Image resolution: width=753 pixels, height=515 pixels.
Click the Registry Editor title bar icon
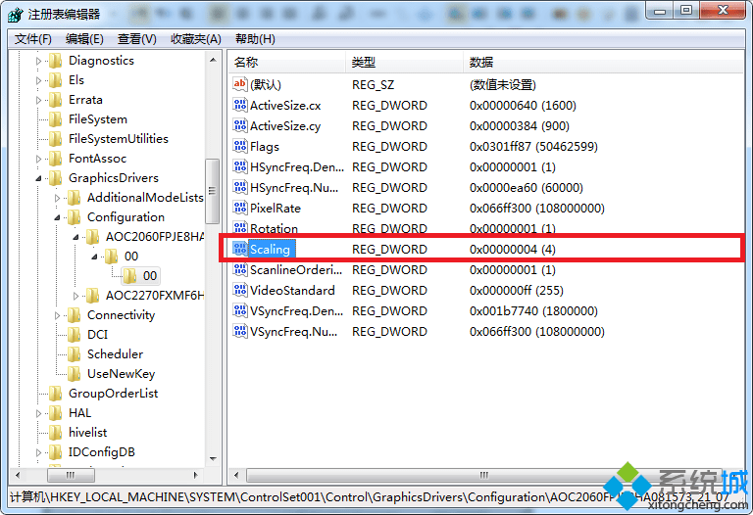pyautogui.click(x=16, y=15)
